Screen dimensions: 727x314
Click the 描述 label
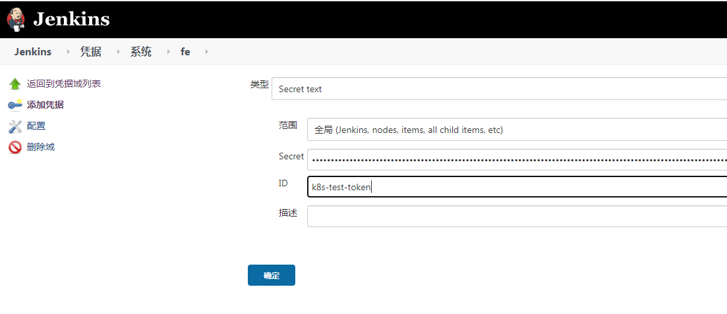pyautogui.click(x=288, y=213)
